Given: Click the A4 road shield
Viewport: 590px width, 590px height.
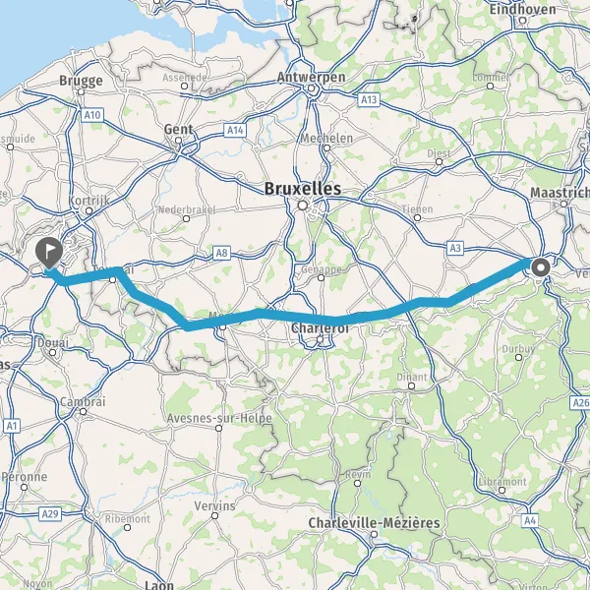Looking at the screenshot, I should click(x=530, y=521).
